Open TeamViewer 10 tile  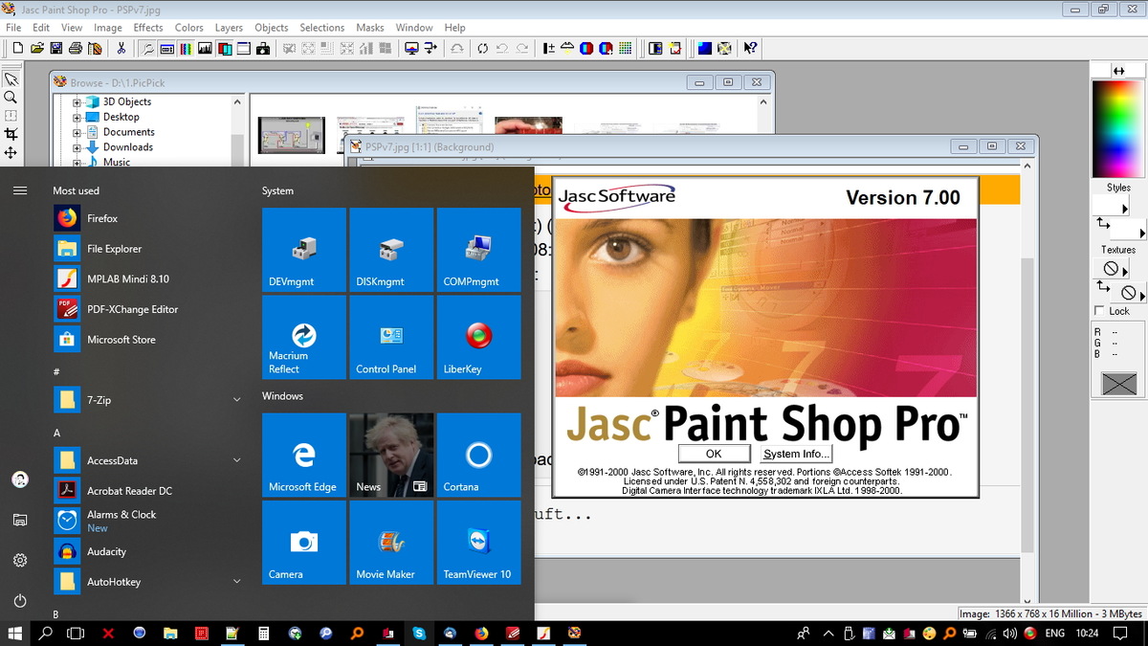pos(478,543)
